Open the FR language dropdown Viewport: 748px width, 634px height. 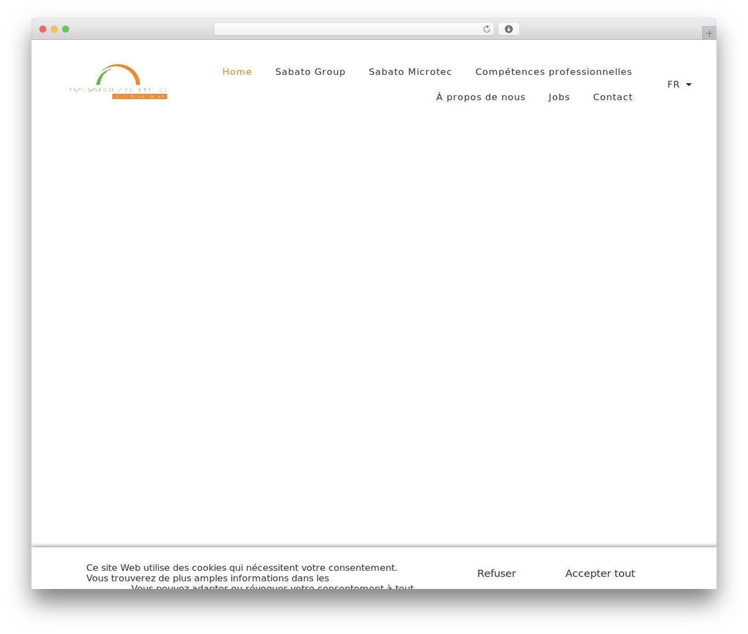[680, 85]
